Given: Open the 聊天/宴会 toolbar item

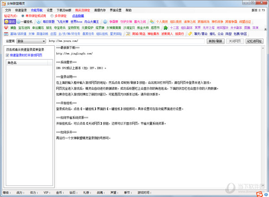Looking at the screenshot, I should [201, 34].
